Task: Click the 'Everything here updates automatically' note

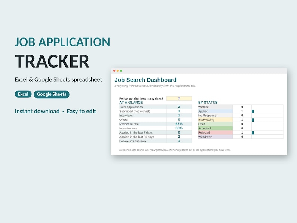Action: pyautogui.click(x=155, y=86)
